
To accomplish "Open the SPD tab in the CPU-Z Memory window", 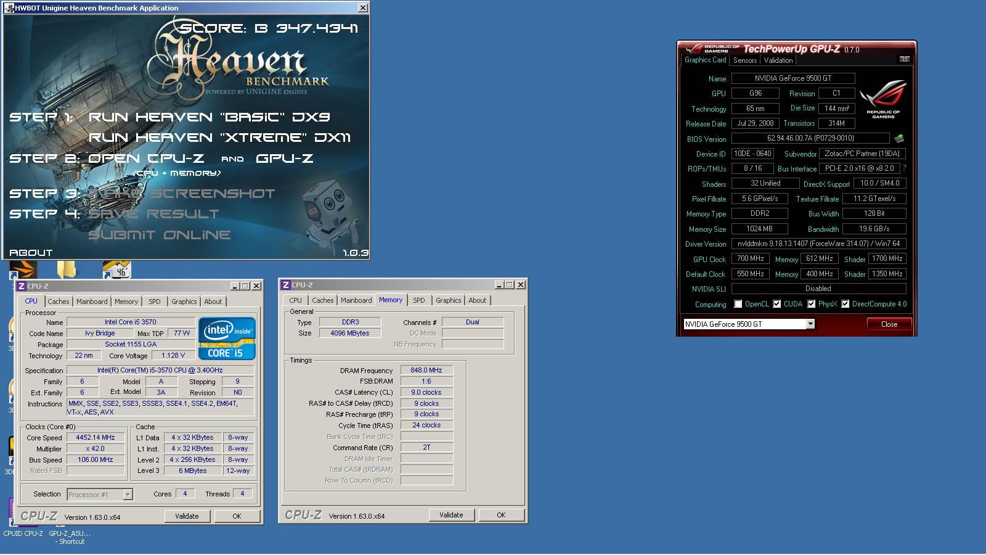I will click(x=419, y=300).
